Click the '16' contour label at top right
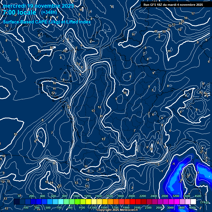212x212 pixels. [186, 18]
